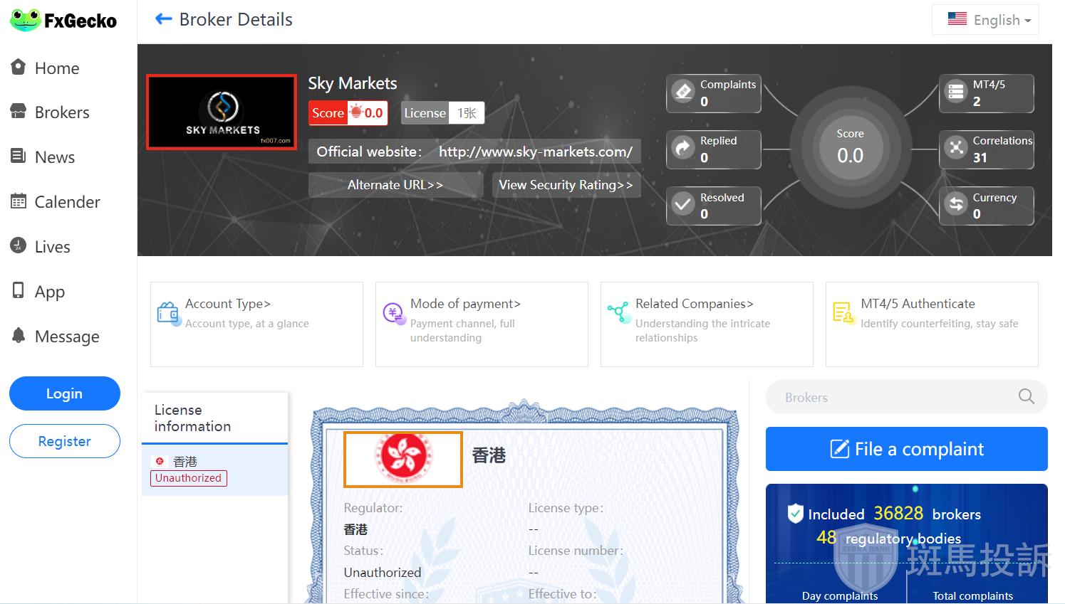
Task: Click the Currency exchange icon
Action: [955, 205]
